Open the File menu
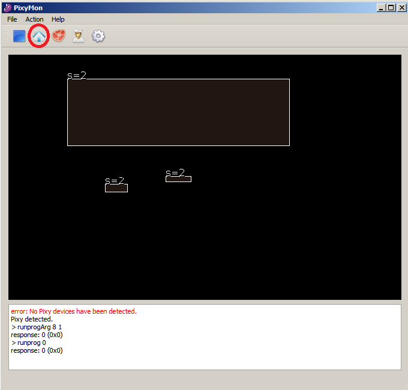408x390 pixels. pyautogui.click(x=12, y=19)
